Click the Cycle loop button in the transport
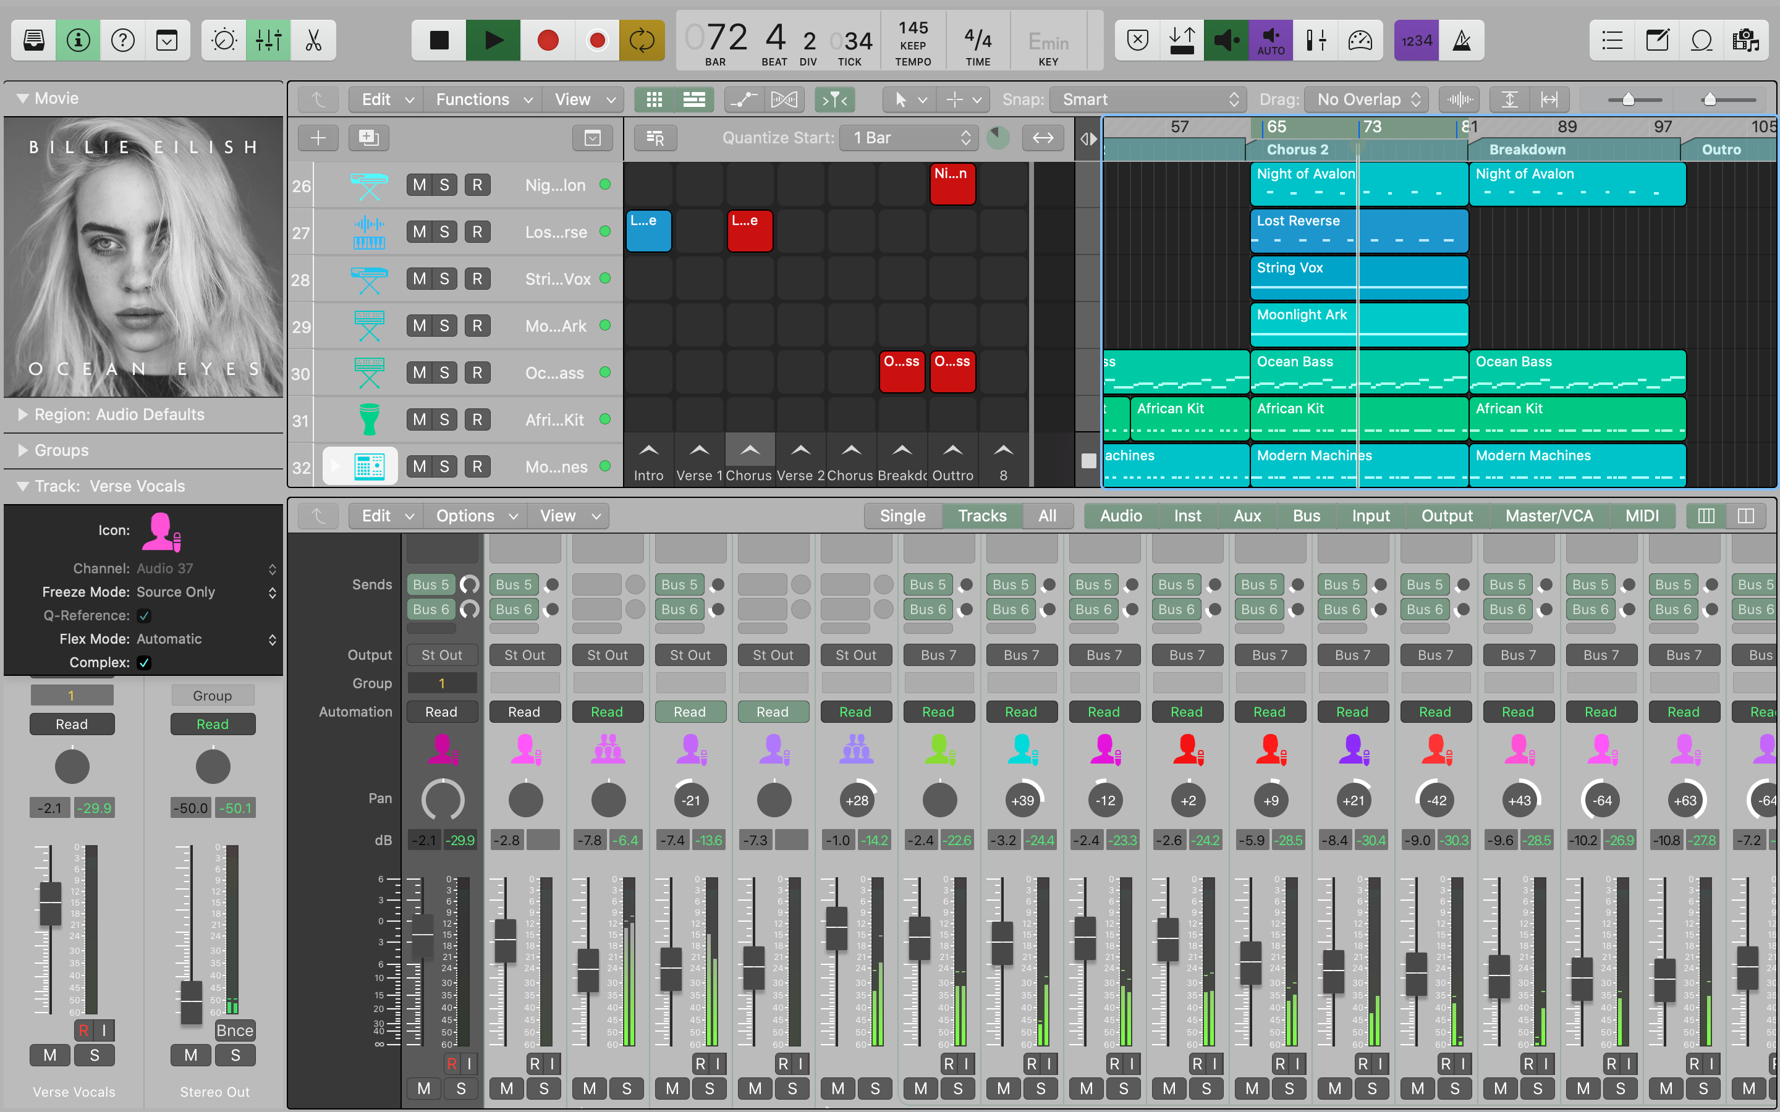 [642, 40]
